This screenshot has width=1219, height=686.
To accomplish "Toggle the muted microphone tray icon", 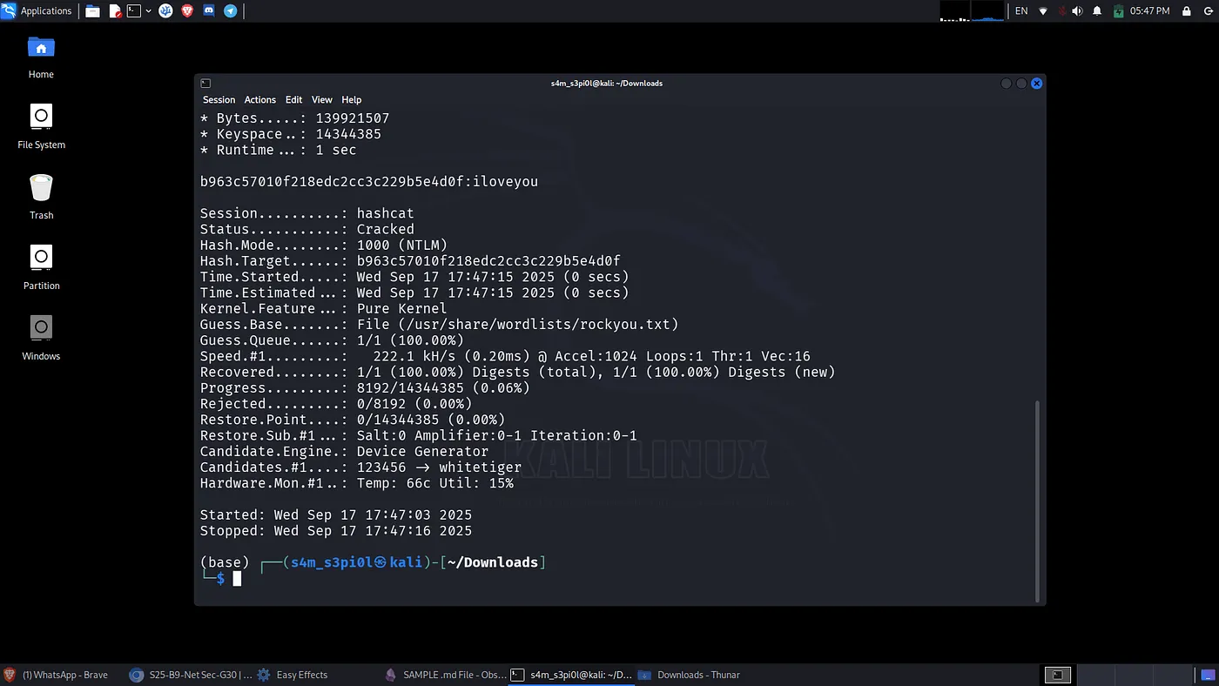I will click(x=1061, y=11).
